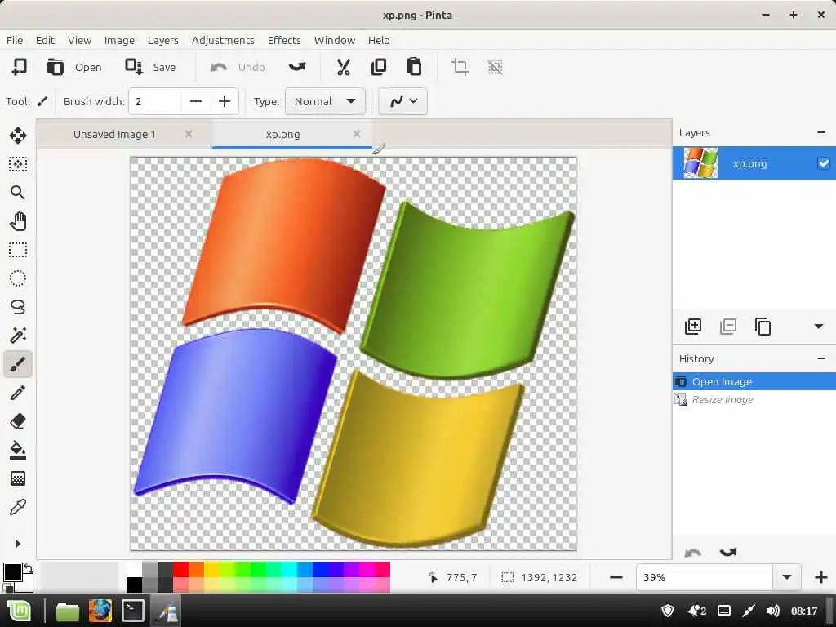Select the Color Picker eyedropper tool
Screen dimensions: 836x627
18,507
